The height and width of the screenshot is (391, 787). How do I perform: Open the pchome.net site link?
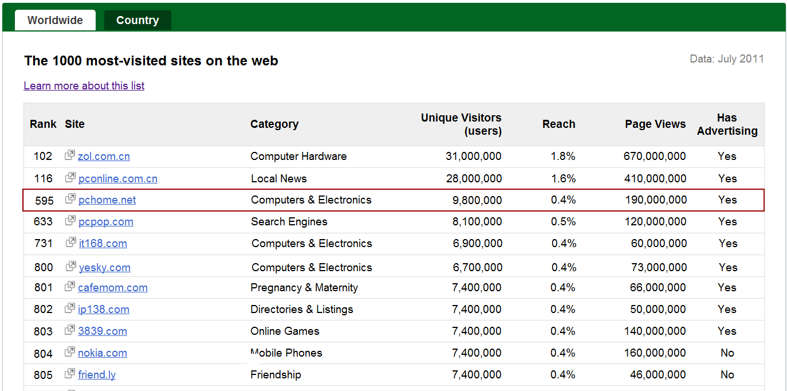tap(107, 200)
